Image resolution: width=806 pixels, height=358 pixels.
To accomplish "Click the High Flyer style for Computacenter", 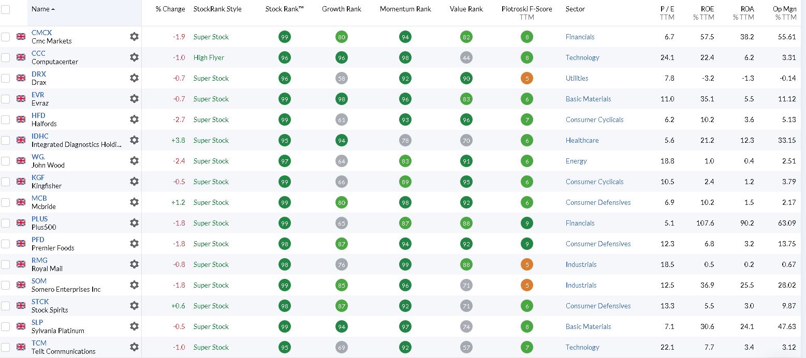I will (209, 57).
